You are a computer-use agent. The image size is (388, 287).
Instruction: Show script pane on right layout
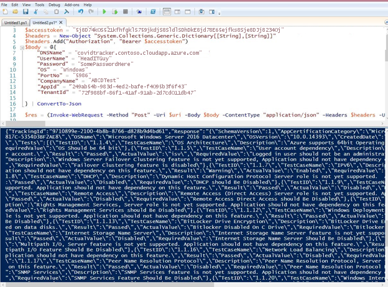click(x=177, y=12)
